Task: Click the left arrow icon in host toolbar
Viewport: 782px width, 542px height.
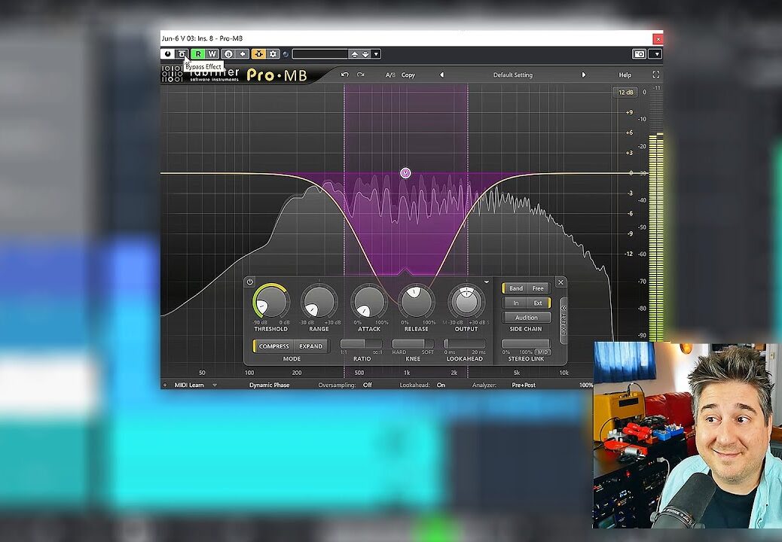Action: click(243, 53)
